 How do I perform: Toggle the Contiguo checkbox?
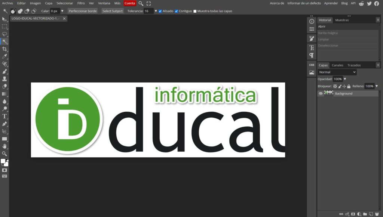177,11
